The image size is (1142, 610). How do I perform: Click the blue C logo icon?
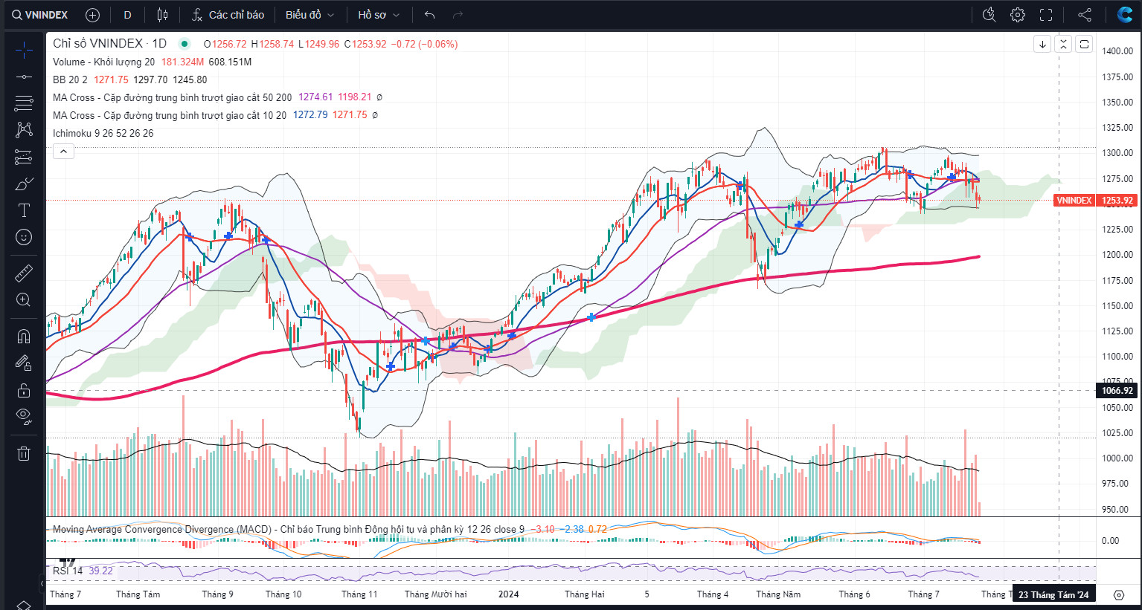[x=1125, y=14]
